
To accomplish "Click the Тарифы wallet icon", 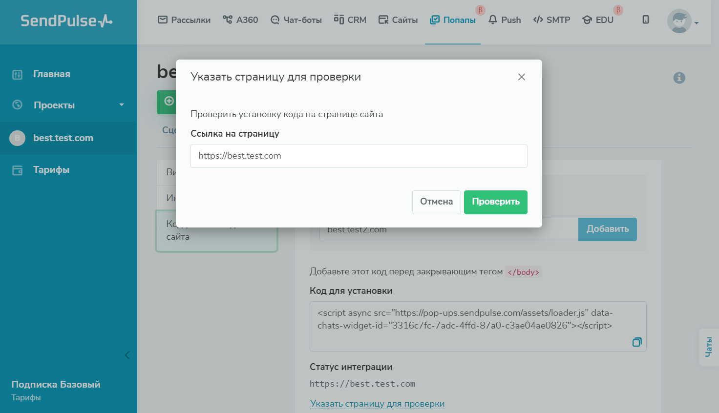I will click(18, 170).
